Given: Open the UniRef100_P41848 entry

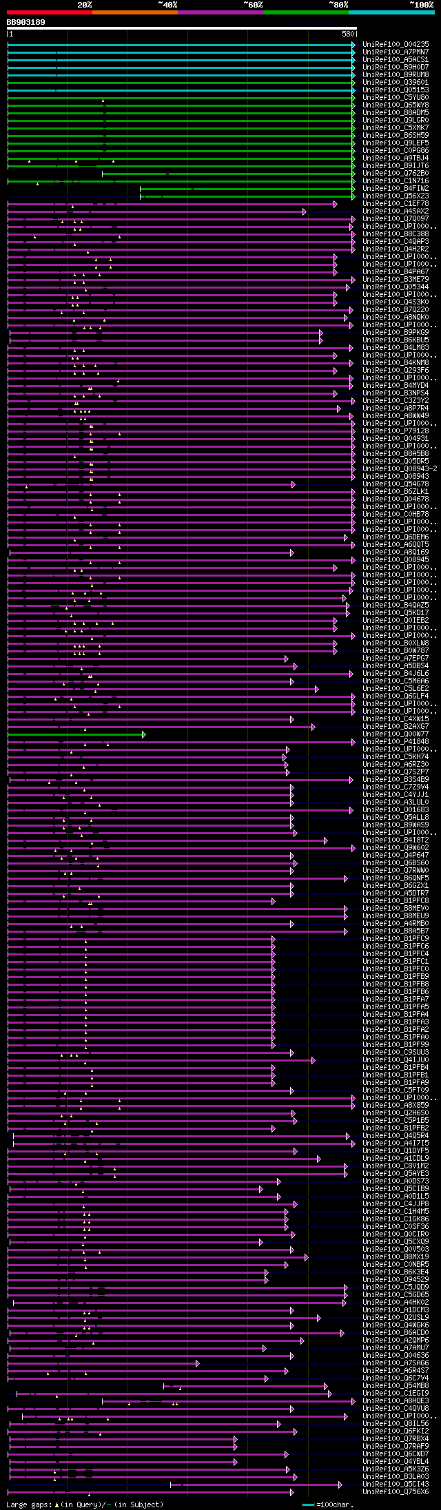Looking at the screenshot, I should [x=396, y=741].
